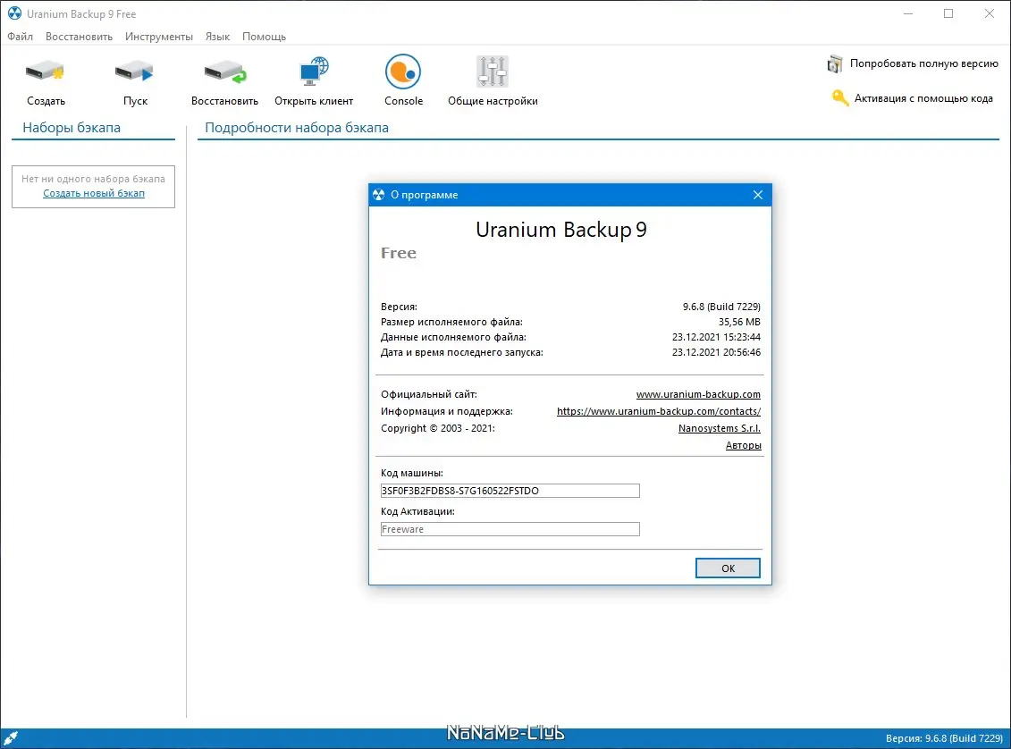Open the Язык menu
Screen dimensions: 1011x749
pyautogui.click(x=217, y=37)
